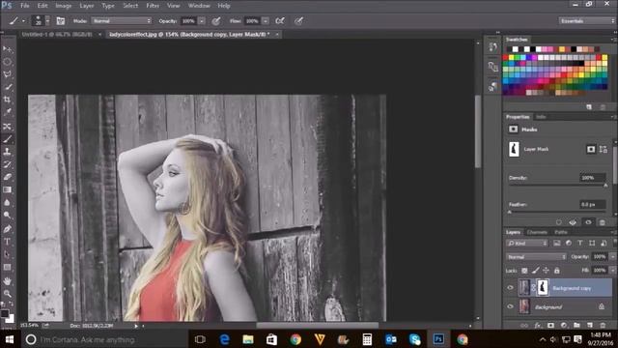Viewport: 618px width, 348px height.
Task: Select the Hand tool
Action: coord(7,281)
